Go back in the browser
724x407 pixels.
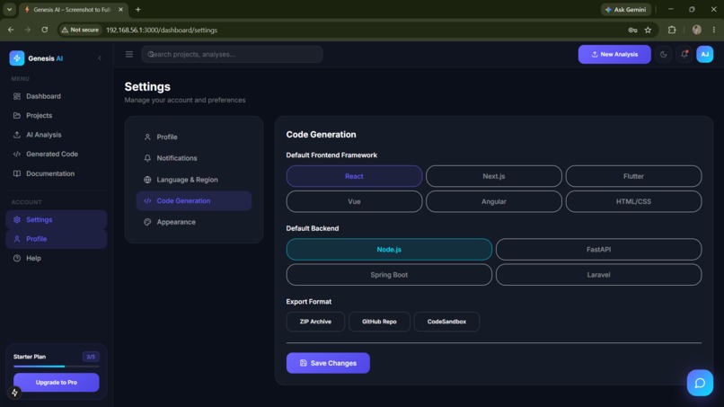coord(11,30)
